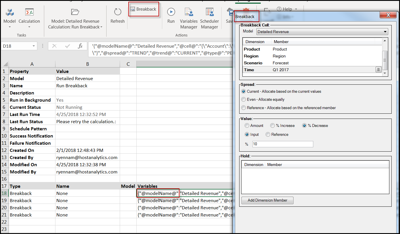Screen dimensions: 400x234
Task: Click the Created On date value 2/1/2018
Action: (88, 150)
